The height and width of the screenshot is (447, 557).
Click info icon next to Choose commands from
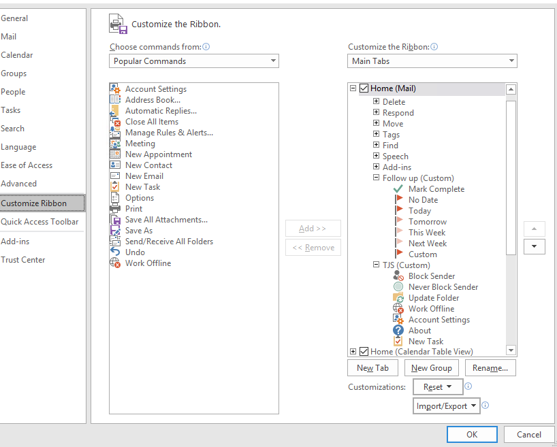[x=206, y=46]
